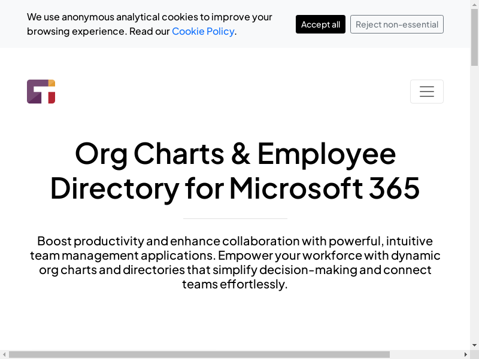Click "Org Charts" in the main headline

[x=149, y=154]
